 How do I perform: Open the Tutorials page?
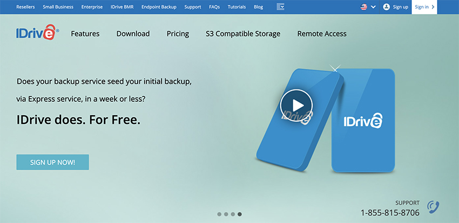click(237, 7)
